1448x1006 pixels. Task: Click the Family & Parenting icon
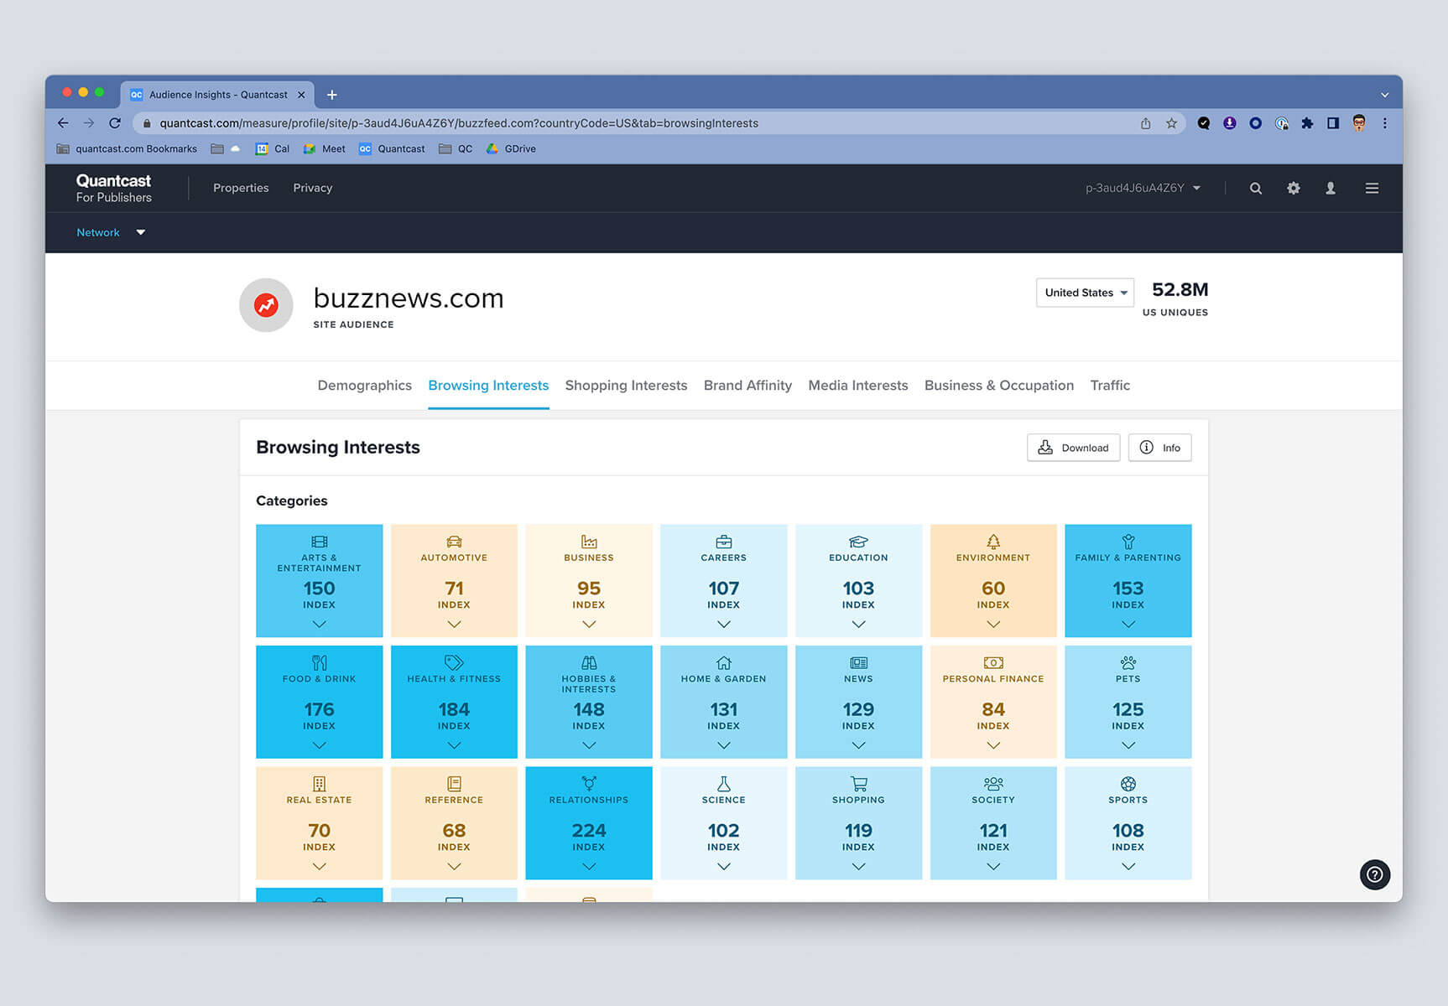[1128, 542]
